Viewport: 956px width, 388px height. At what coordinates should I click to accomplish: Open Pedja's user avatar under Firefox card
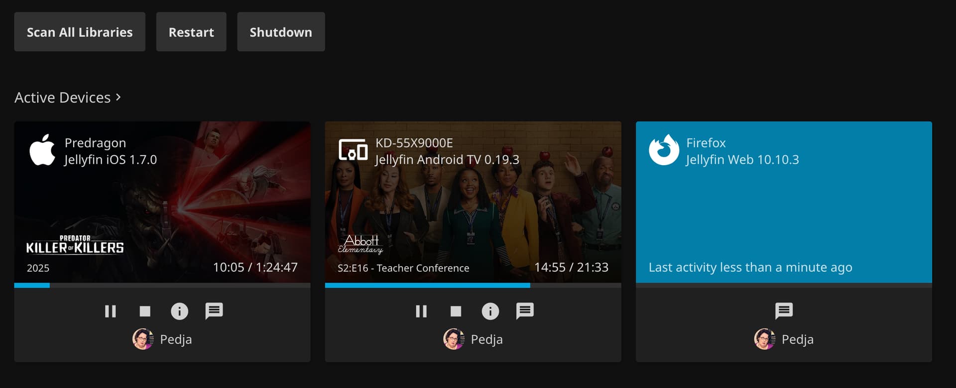point(764,339)
